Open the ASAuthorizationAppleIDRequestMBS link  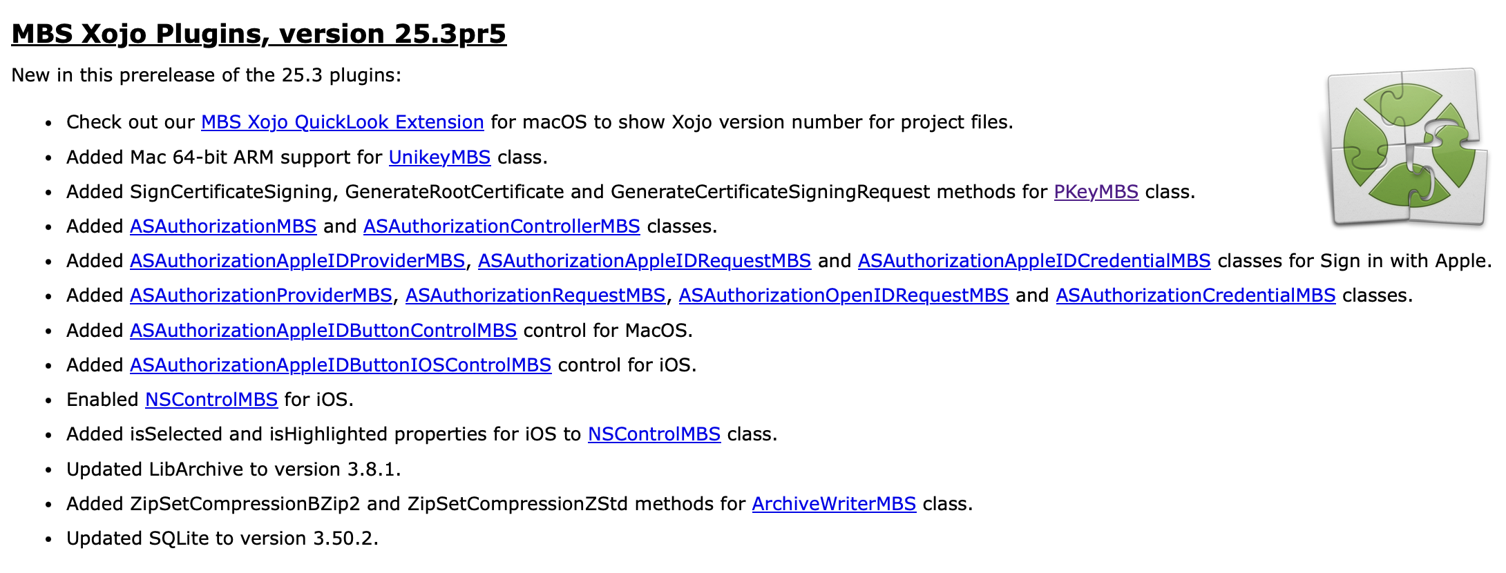tap(645, 261)
